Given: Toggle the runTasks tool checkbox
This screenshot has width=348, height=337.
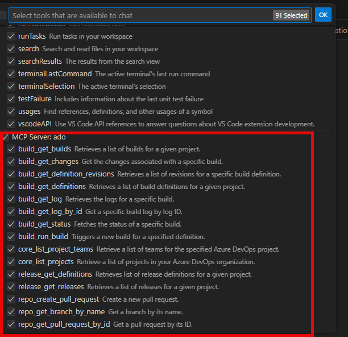Looking at the screenshot, I should coord(11,36).
